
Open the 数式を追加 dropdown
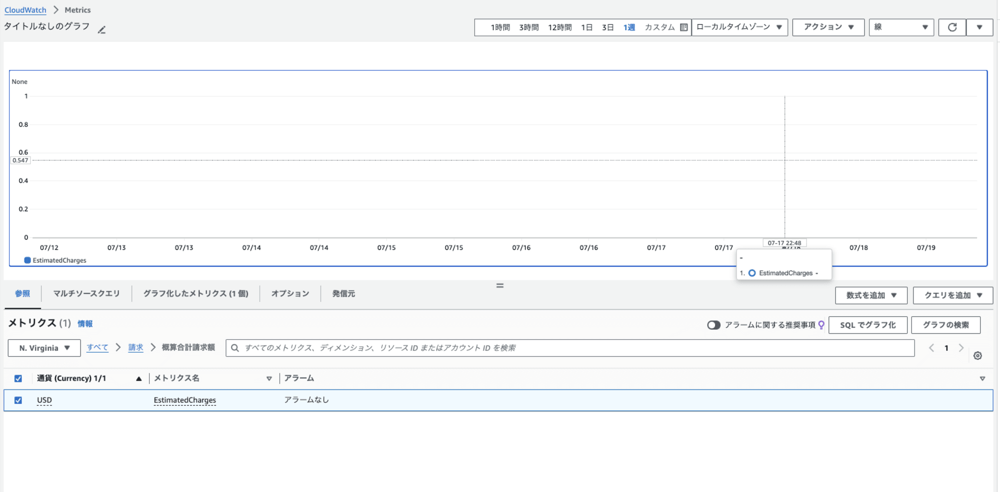tap(871, 295)
